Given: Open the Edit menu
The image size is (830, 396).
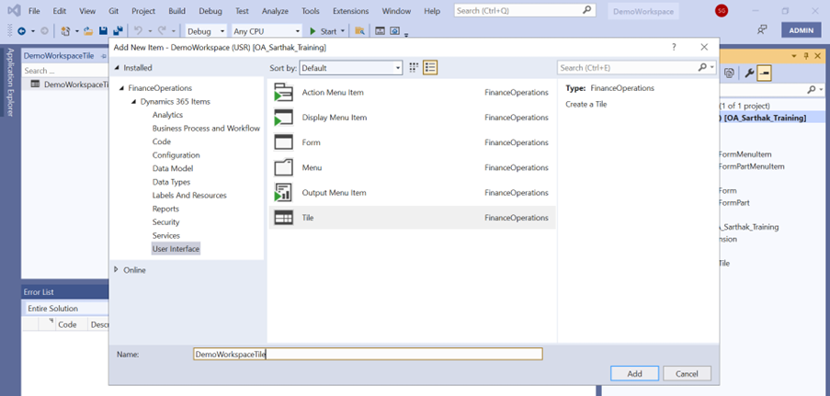Looking at the screenshot, I should pos(59,11).
